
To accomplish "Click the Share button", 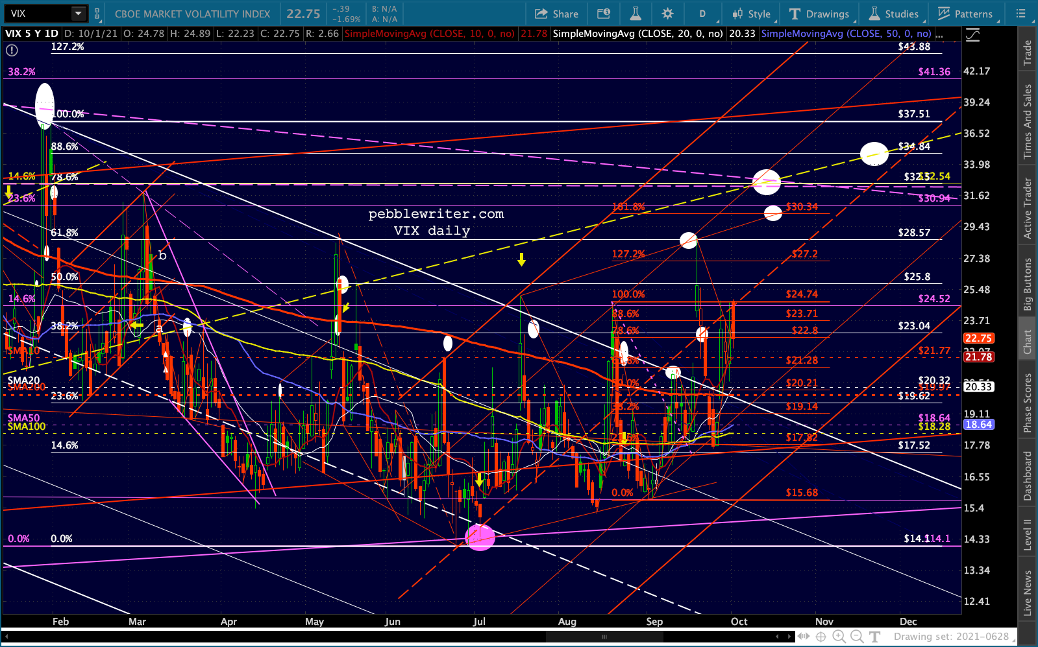I will click(x=556, y=14).
